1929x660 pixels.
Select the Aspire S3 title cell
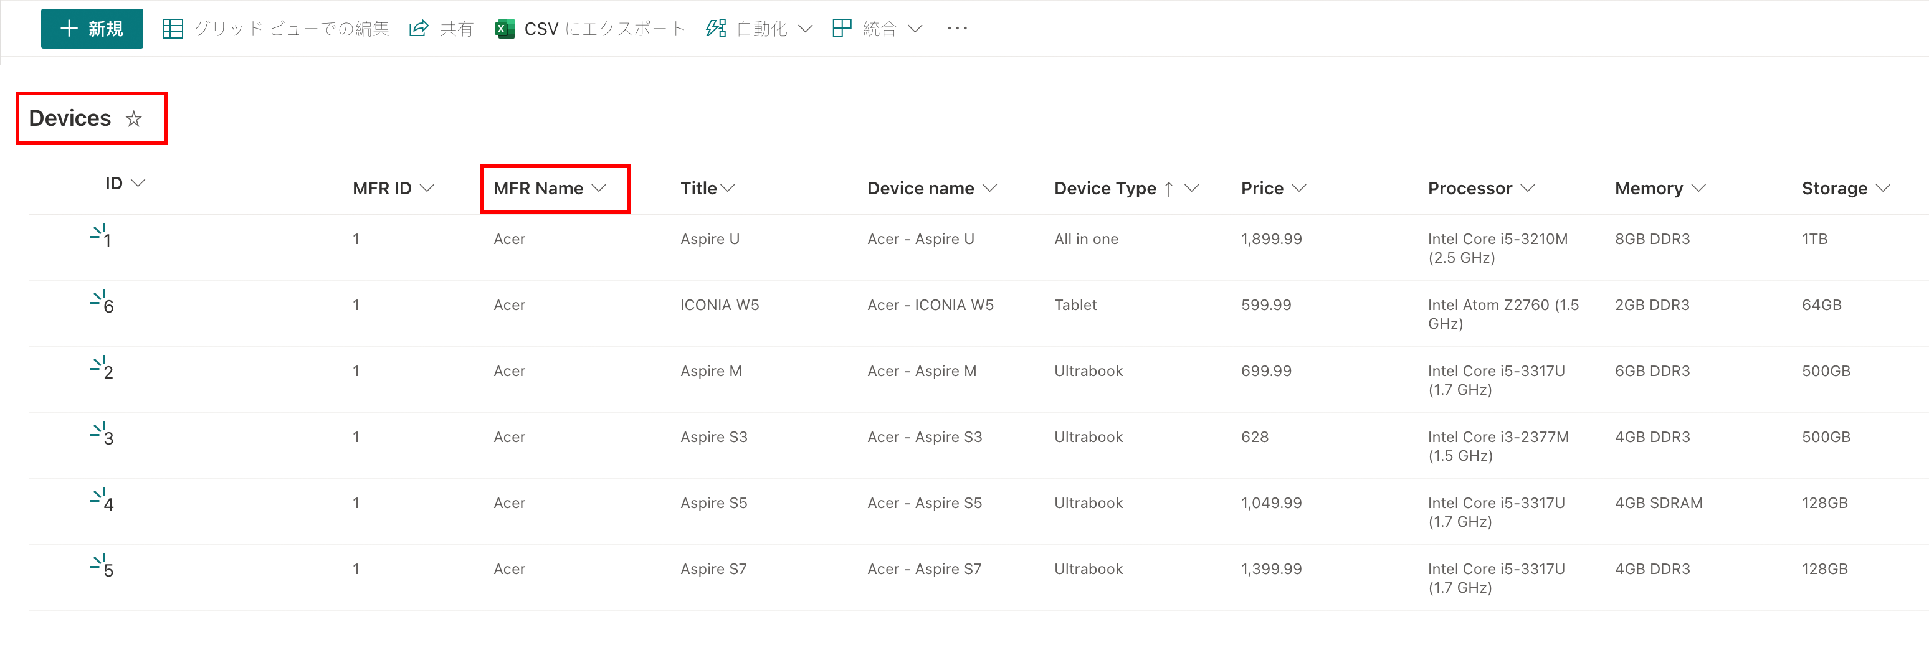[713, 436]
